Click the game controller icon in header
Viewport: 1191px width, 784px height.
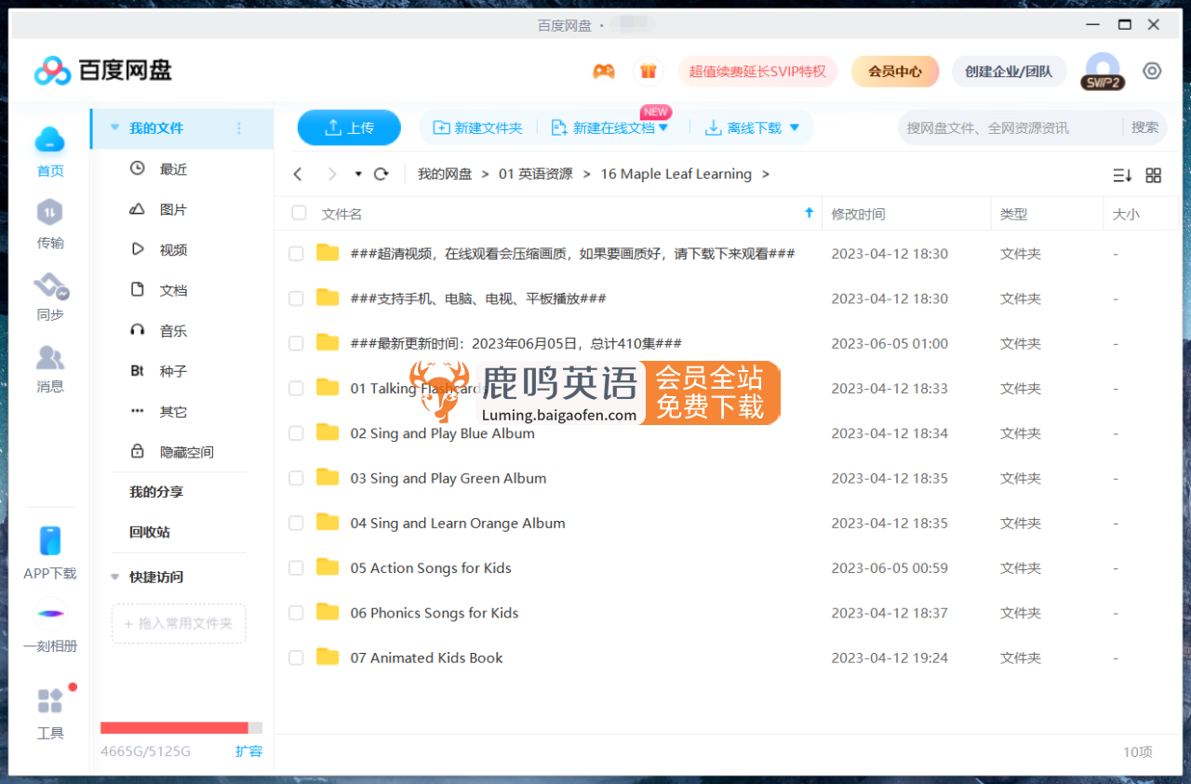pyautogui.click(x=604, y=72)
